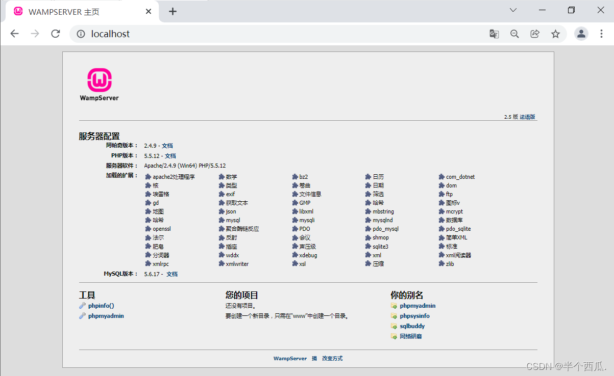Open Chrome three-dot menu
This screenshot has width=614, height=376.
(601, 34)
